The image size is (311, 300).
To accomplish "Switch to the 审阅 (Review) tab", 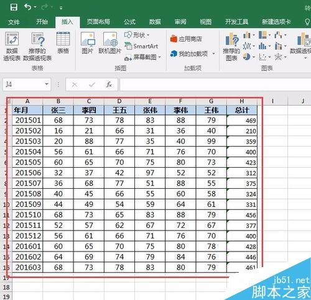I will [180, 22].
